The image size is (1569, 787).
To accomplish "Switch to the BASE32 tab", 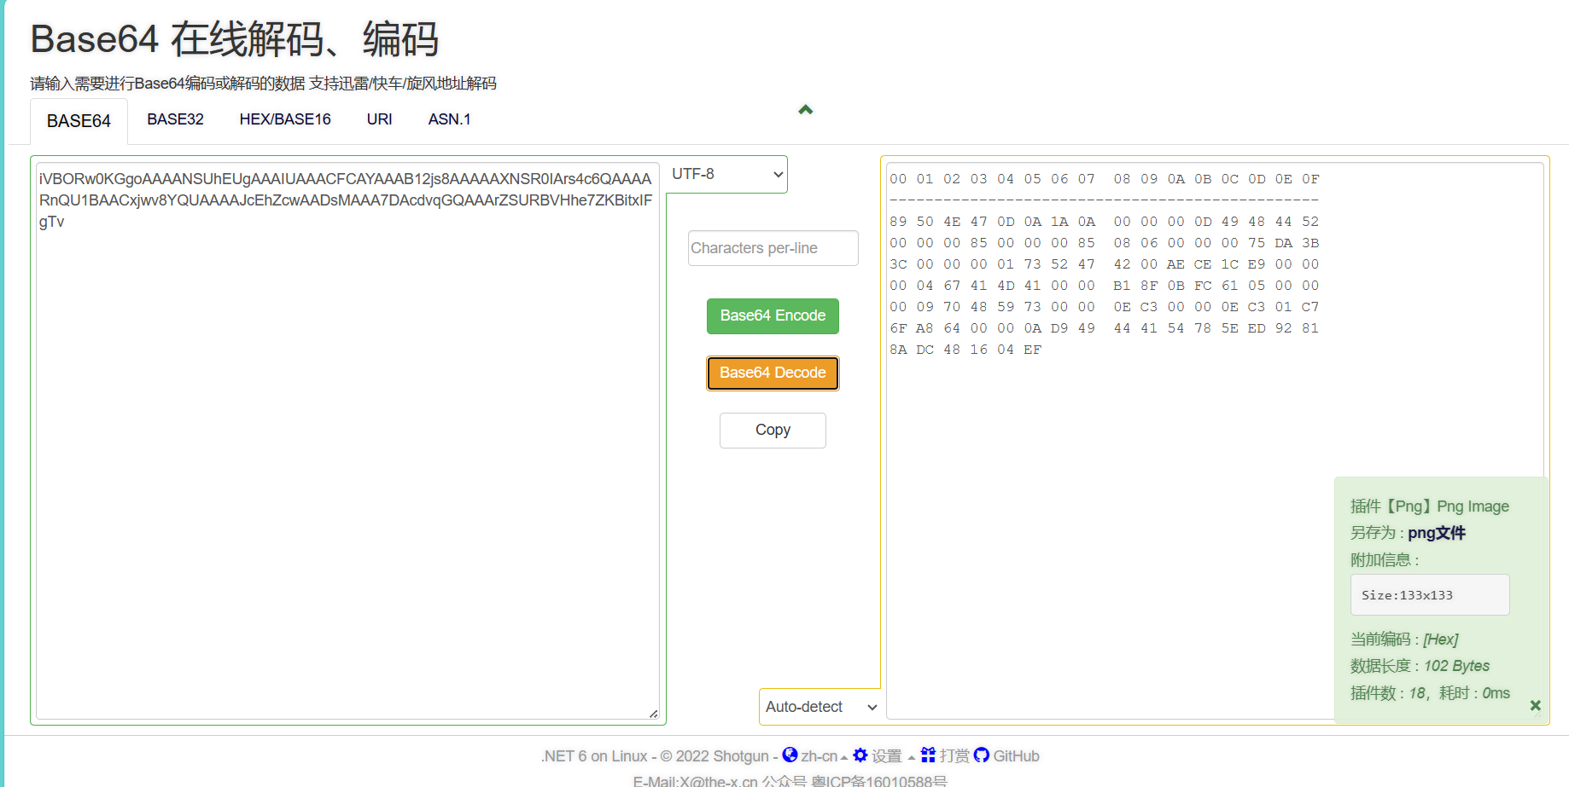I will [x=175, y=119].
